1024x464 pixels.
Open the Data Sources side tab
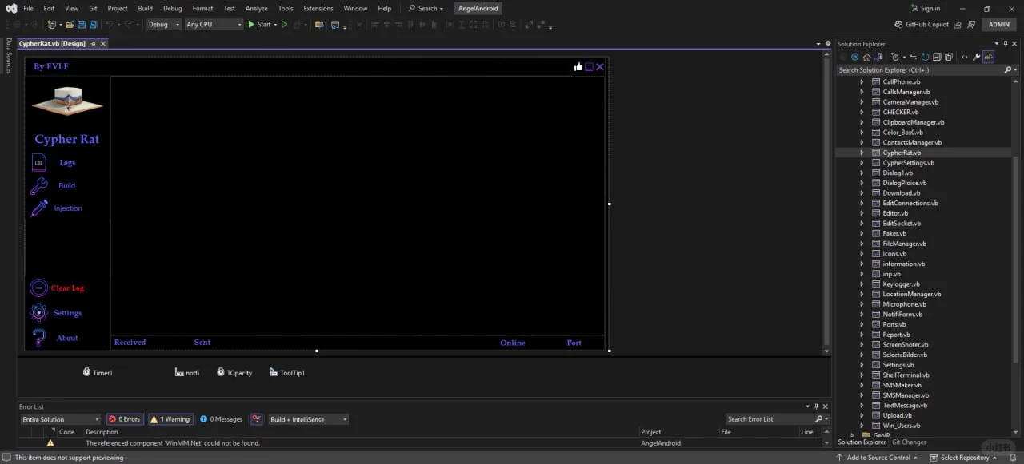pos(9,56)
